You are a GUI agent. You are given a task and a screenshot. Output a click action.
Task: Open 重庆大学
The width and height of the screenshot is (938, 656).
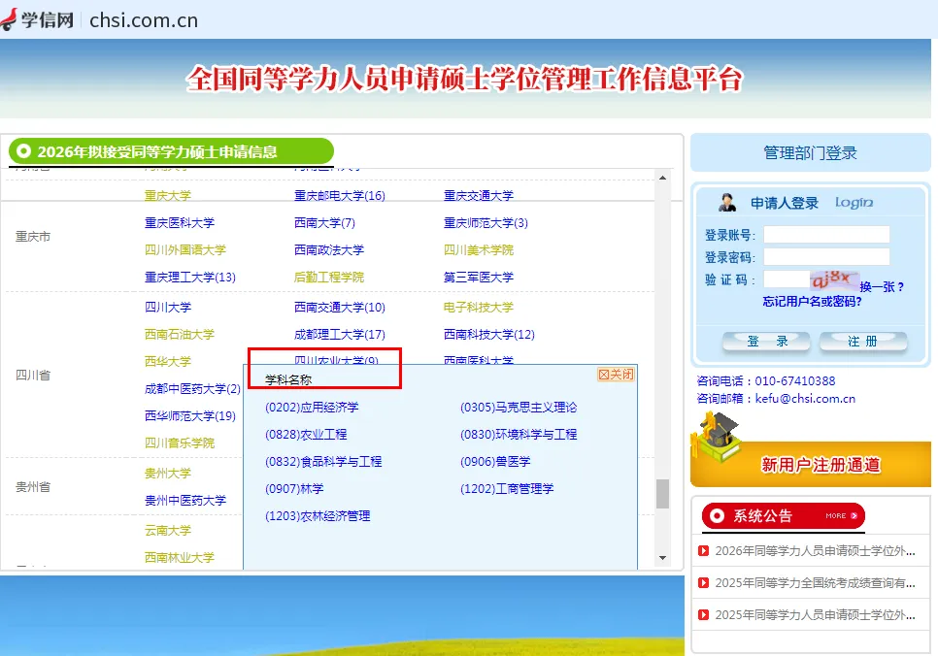click(168, 196)
